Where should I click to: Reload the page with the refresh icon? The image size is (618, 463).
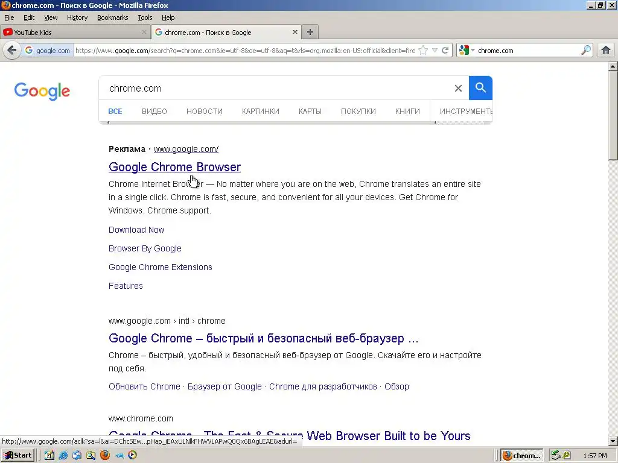coord(445,51)
